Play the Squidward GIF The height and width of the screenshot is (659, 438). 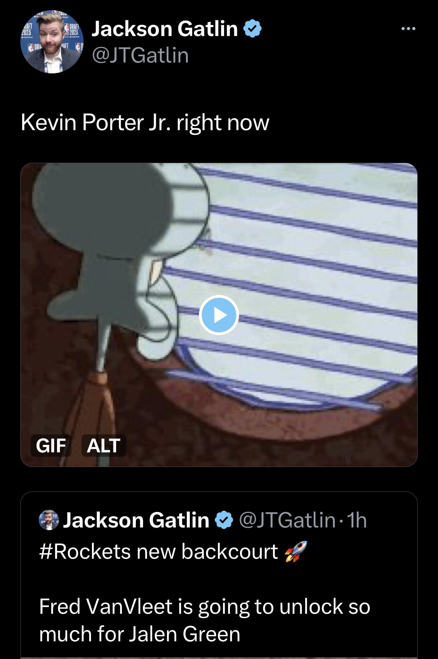click(x=219, y=315)
